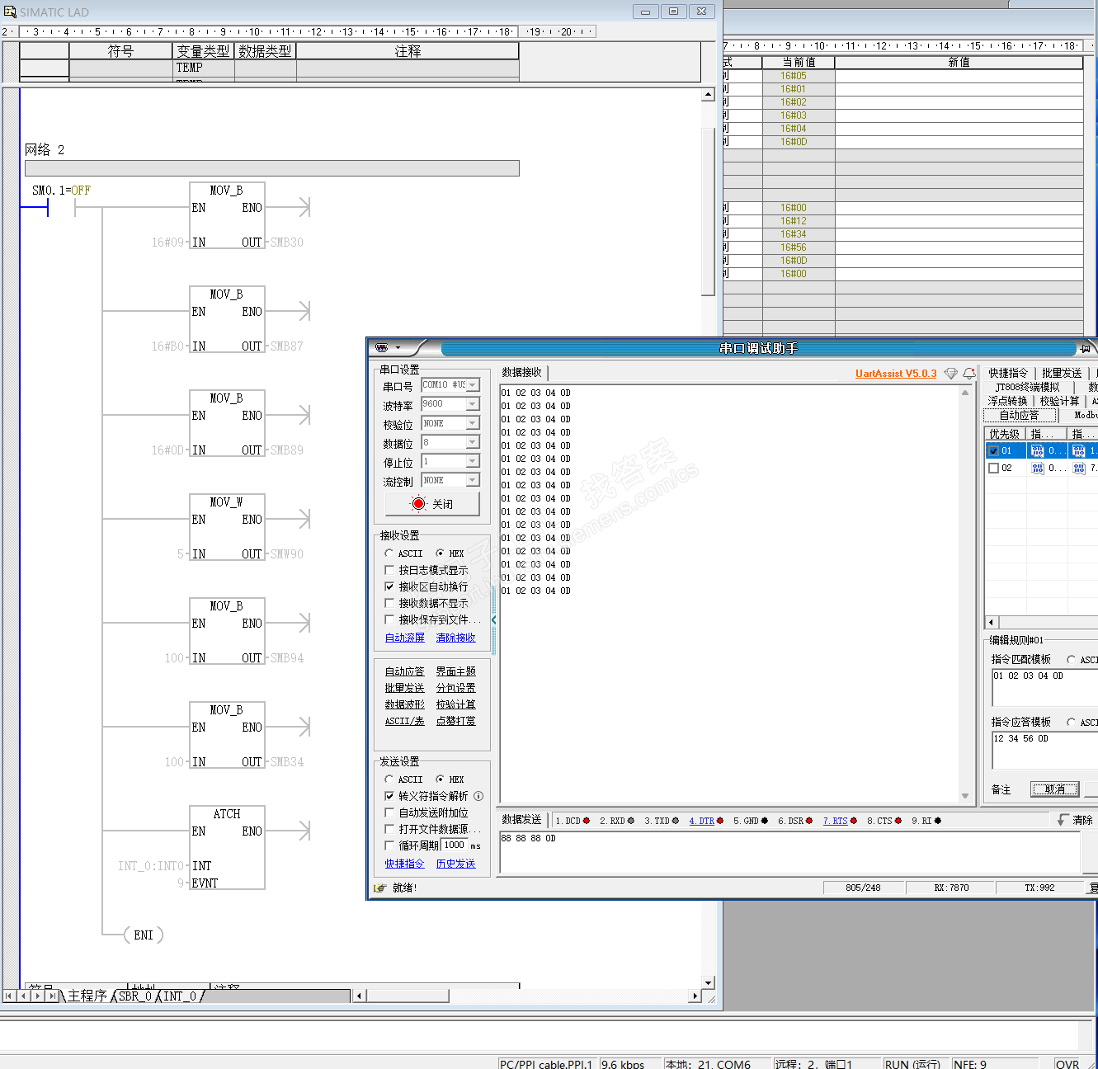Click the diamond icon beside UartAssist version
The width and height of the screenshot is (1098, 1069).
click(x=950, y=374)
